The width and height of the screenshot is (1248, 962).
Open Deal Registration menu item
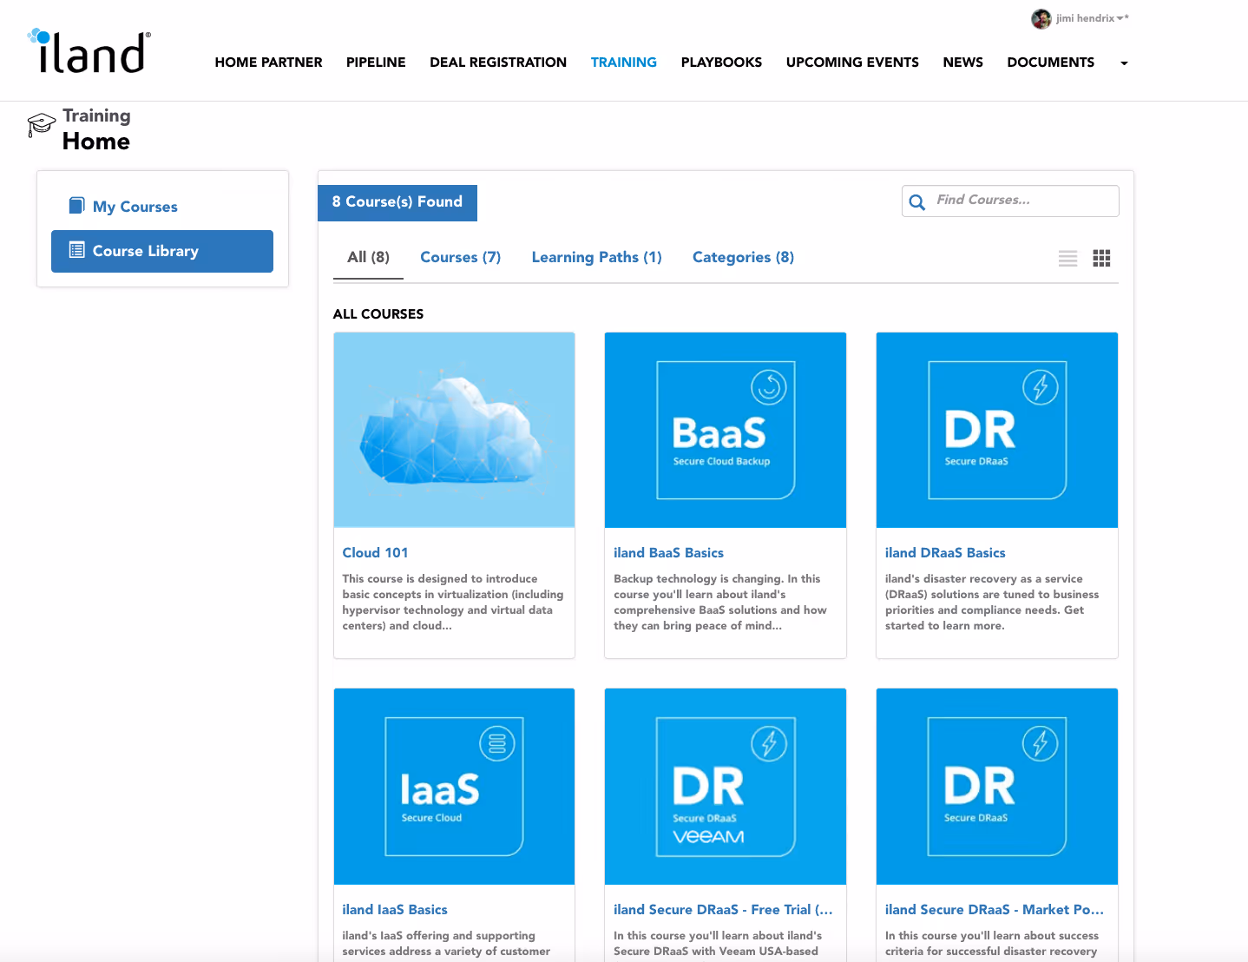click(x=498, y=63)
